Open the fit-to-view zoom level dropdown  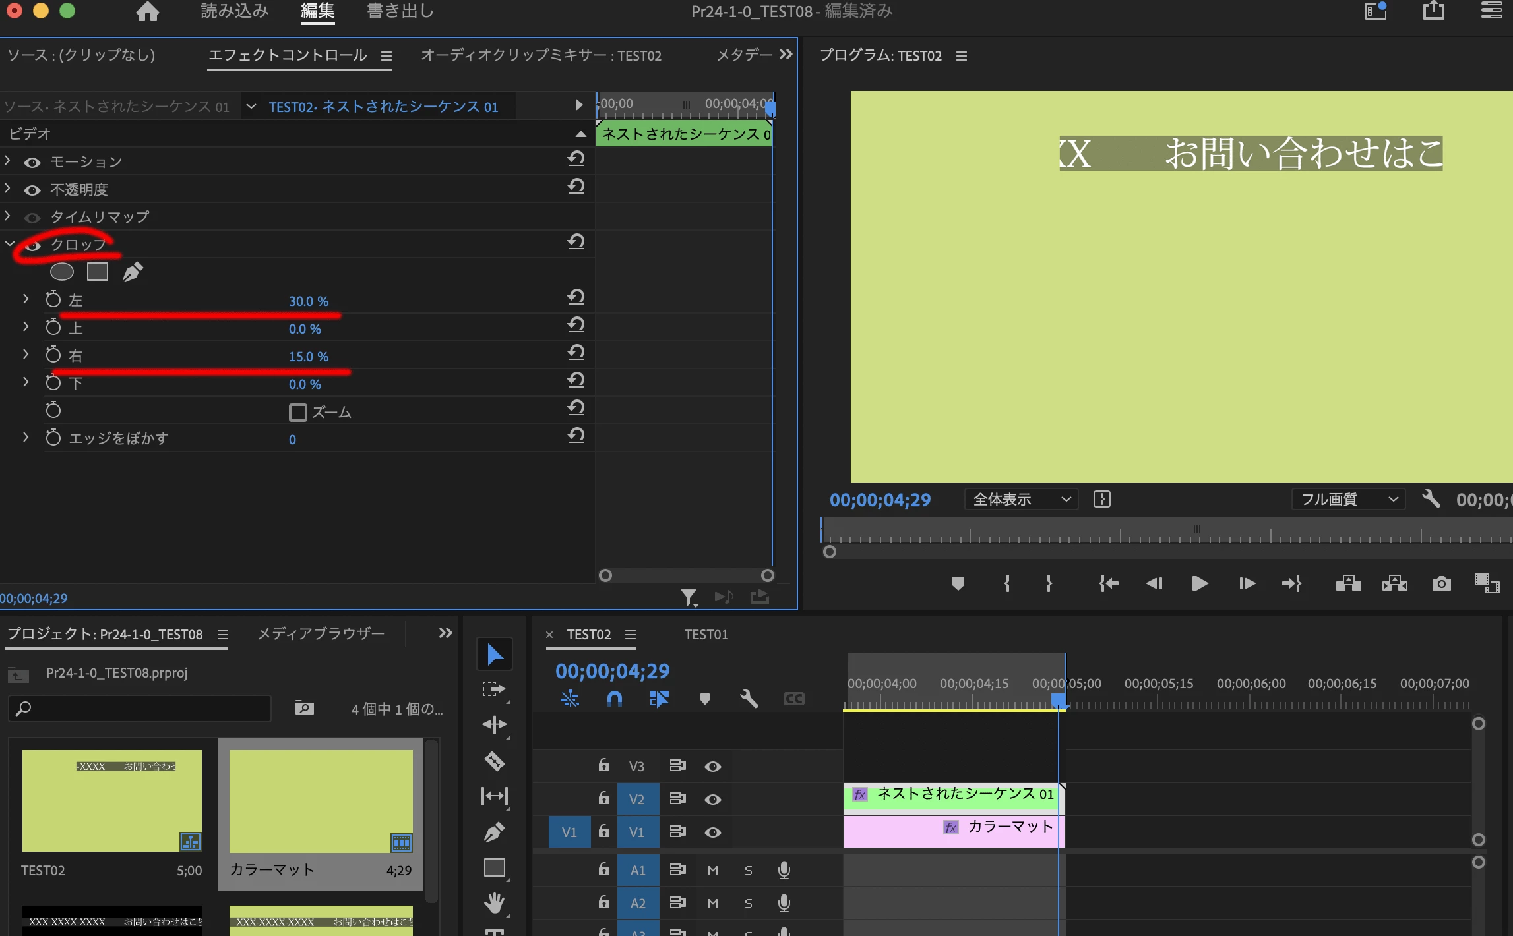pos(1020,500)
